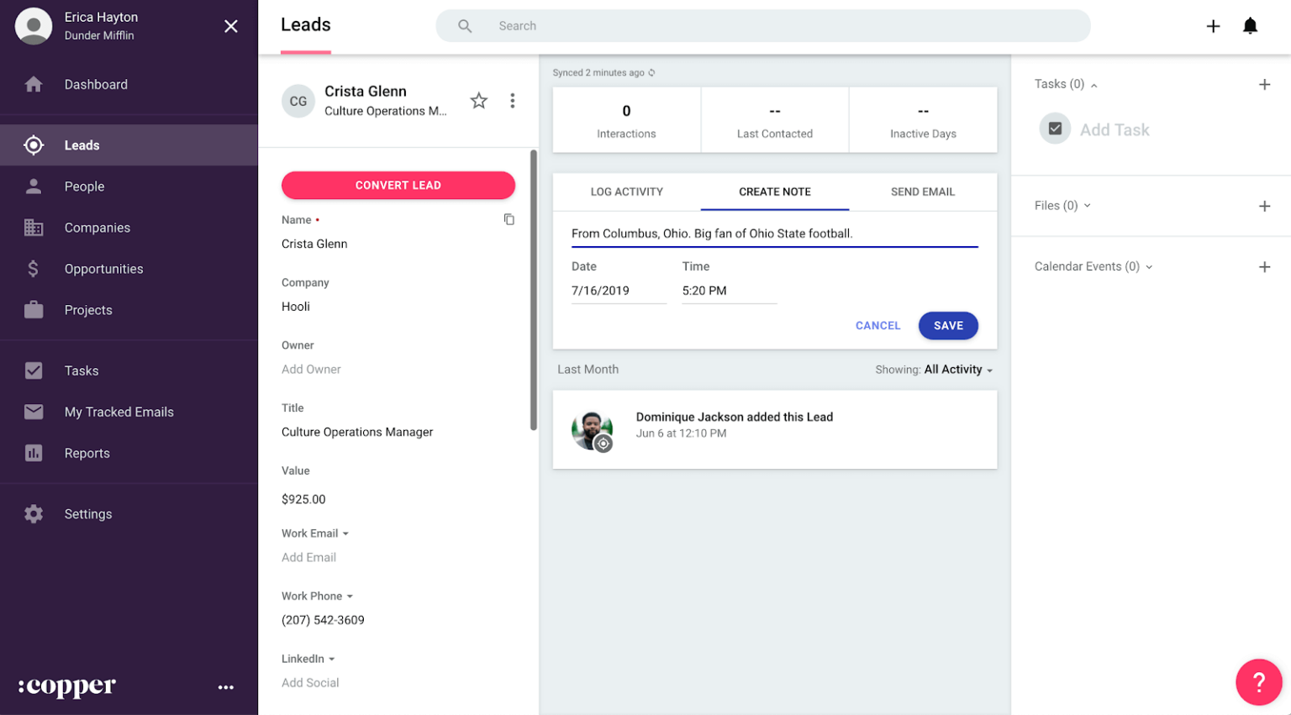Open Reports via the bar chart sidebar icon

34,453
